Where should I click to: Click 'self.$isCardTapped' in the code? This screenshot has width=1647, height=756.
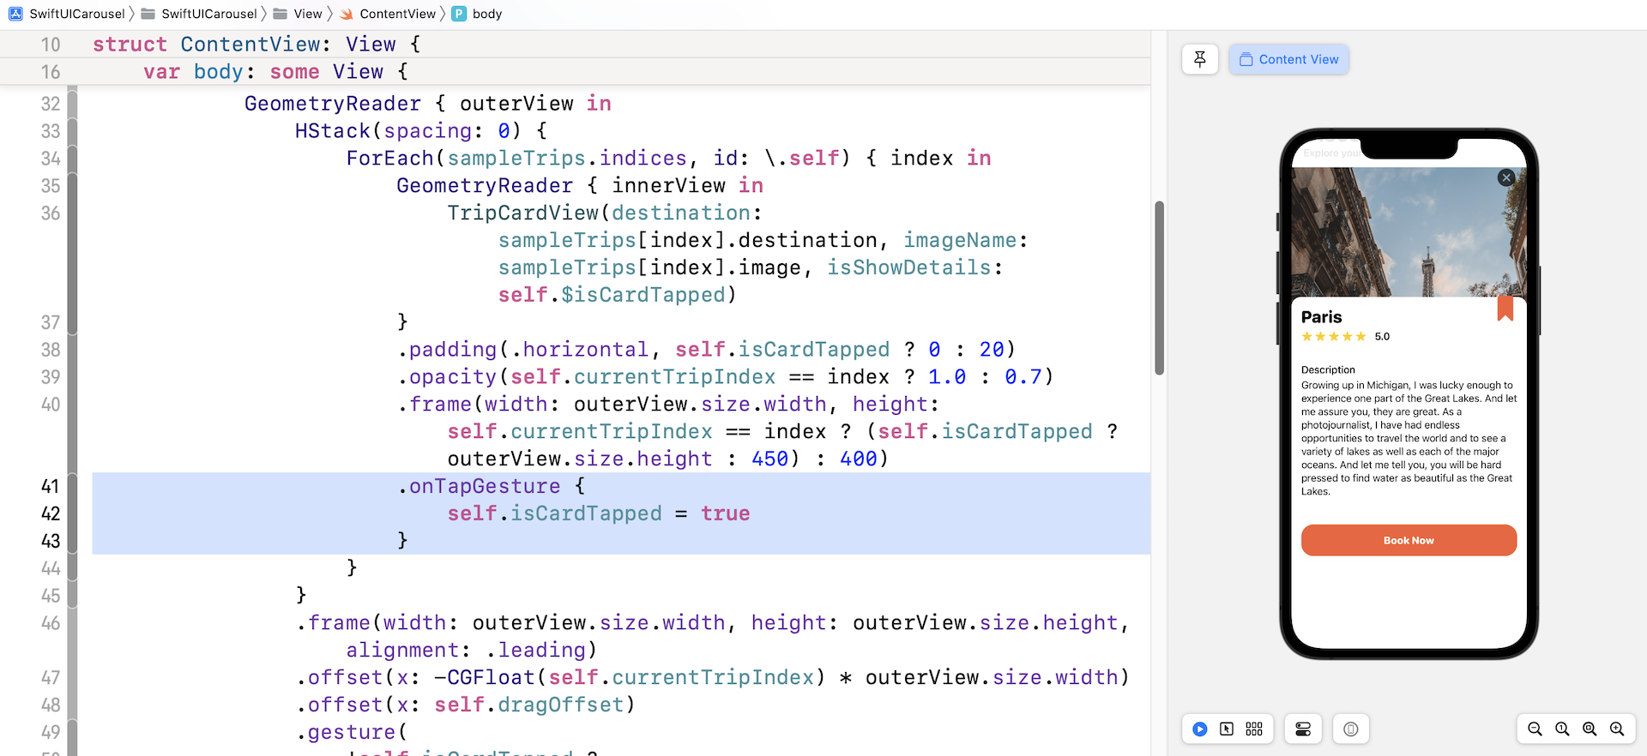click(x=612, y=295)
